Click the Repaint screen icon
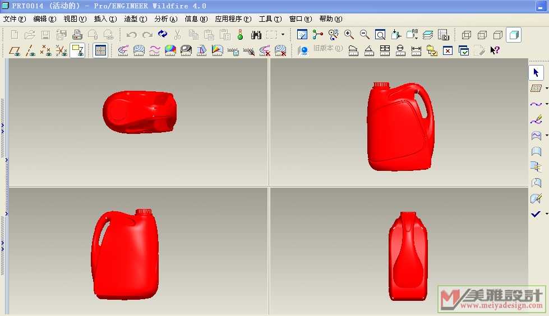 (x=302, y=34)
